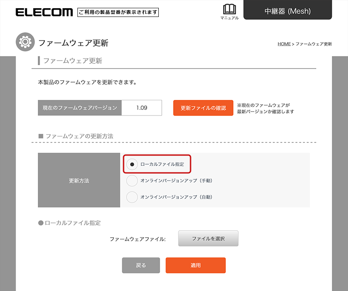Click the gear settings icon beside page title
The height and width of the screenshot is (291, 348).
(25, 42)
